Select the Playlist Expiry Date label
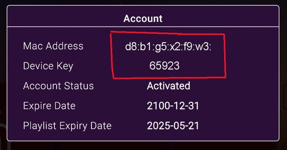The height and width of the screenshot is (150, 287). tap(67, 126)
